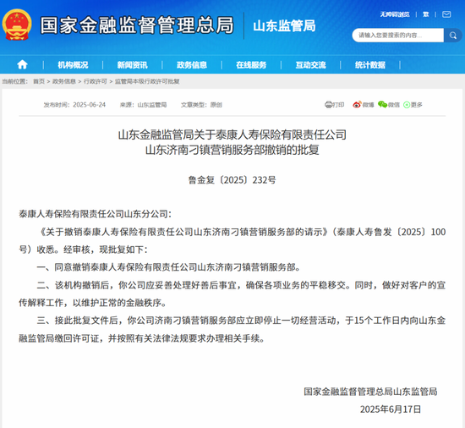465x428 pixels.
Task: Click the 山东监管局 header title
Action: click(x=284, y=26)
